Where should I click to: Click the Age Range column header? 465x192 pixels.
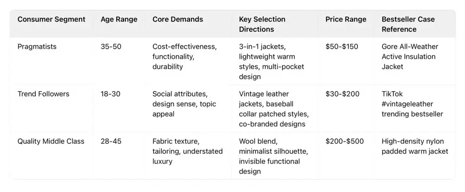(x=119, y=19)
